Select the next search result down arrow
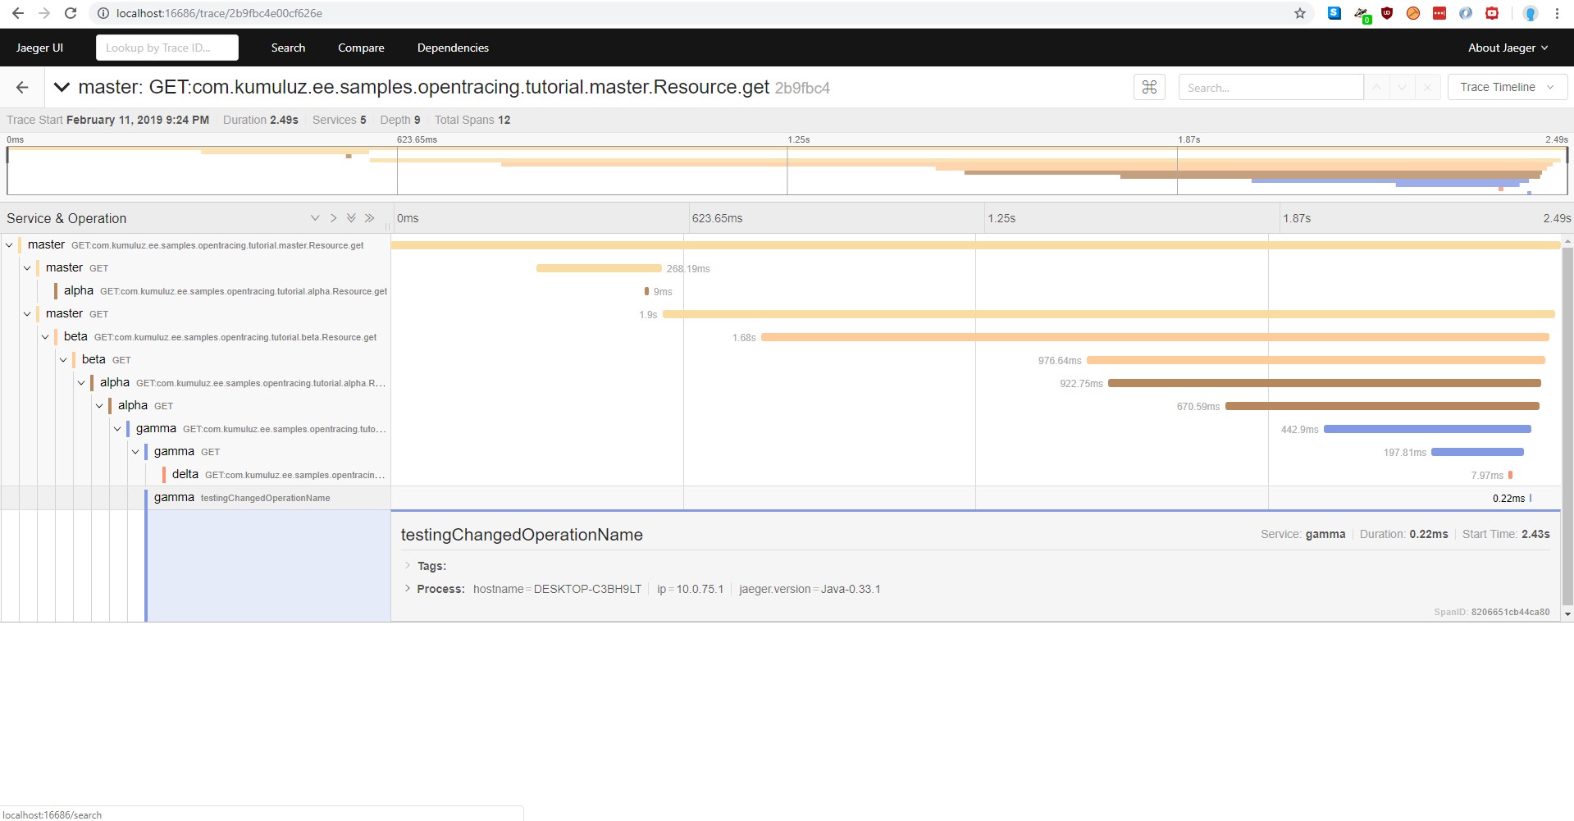Viewport: 1574px width, 821px height. tap(1402, 87)
